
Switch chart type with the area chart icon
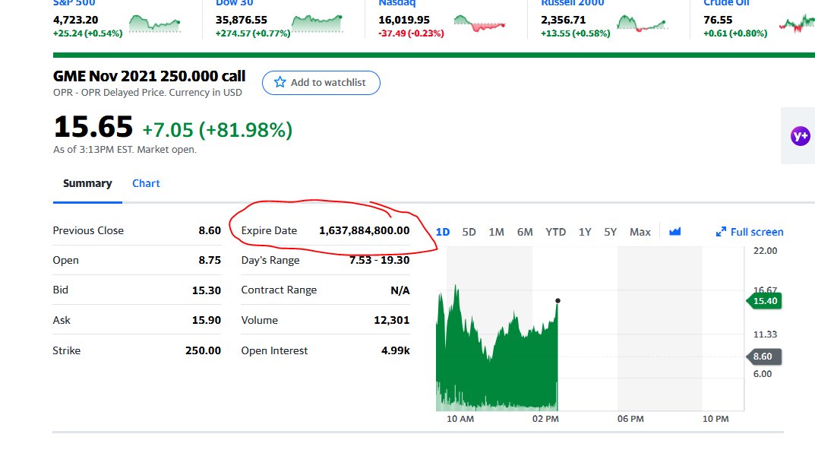[674, 232]
